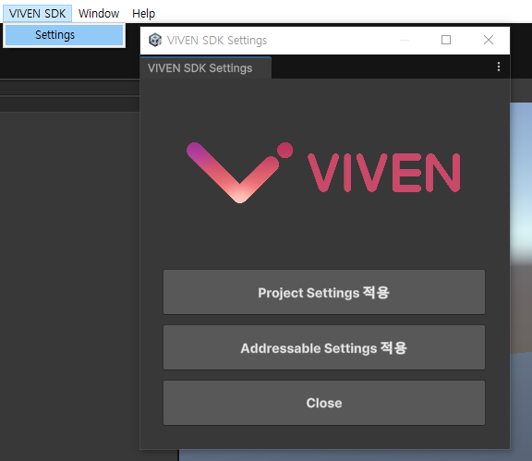Apply Addressable Settings 적용
Screen dimensions: 532x461
[x=324, y=347]
